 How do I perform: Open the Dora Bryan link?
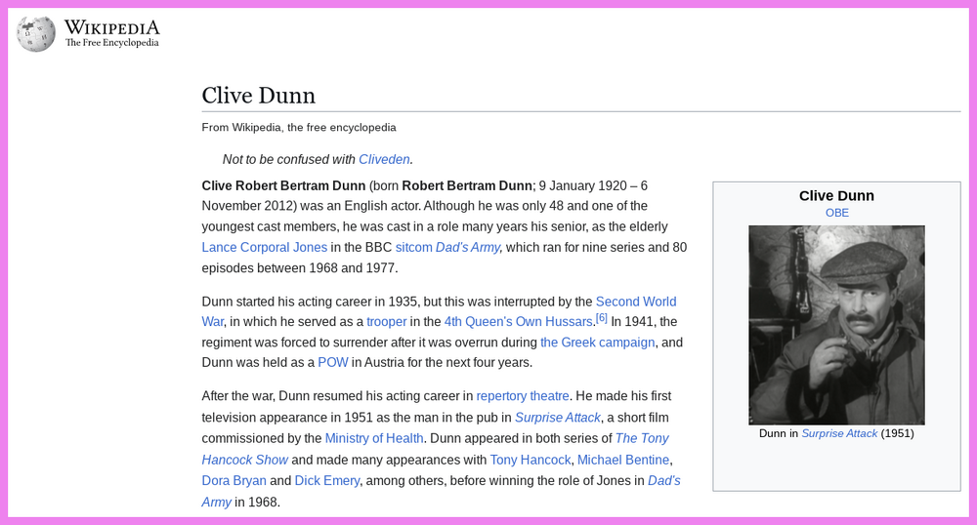[234, 481]
